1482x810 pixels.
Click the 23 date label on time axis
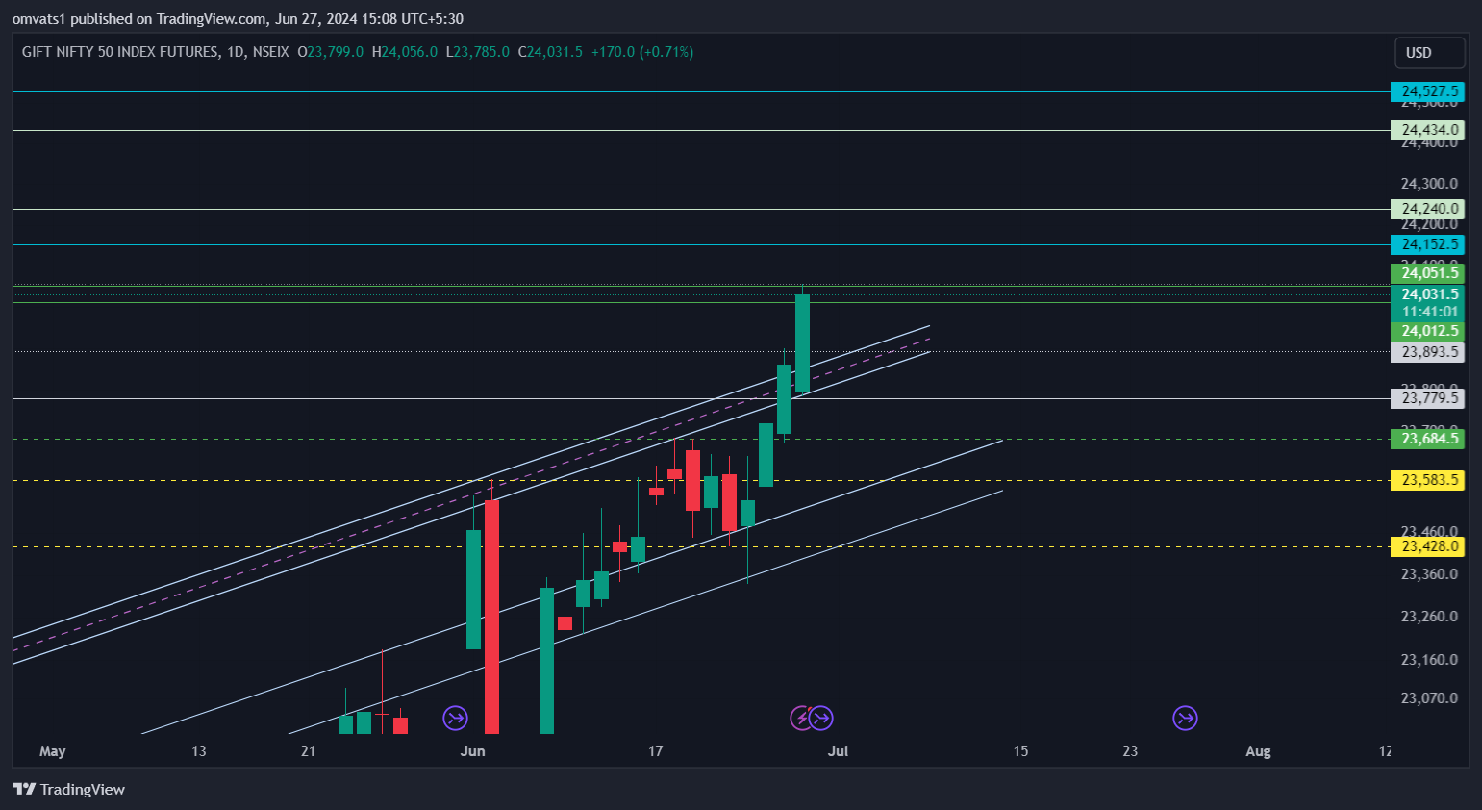pos(1130,751)
